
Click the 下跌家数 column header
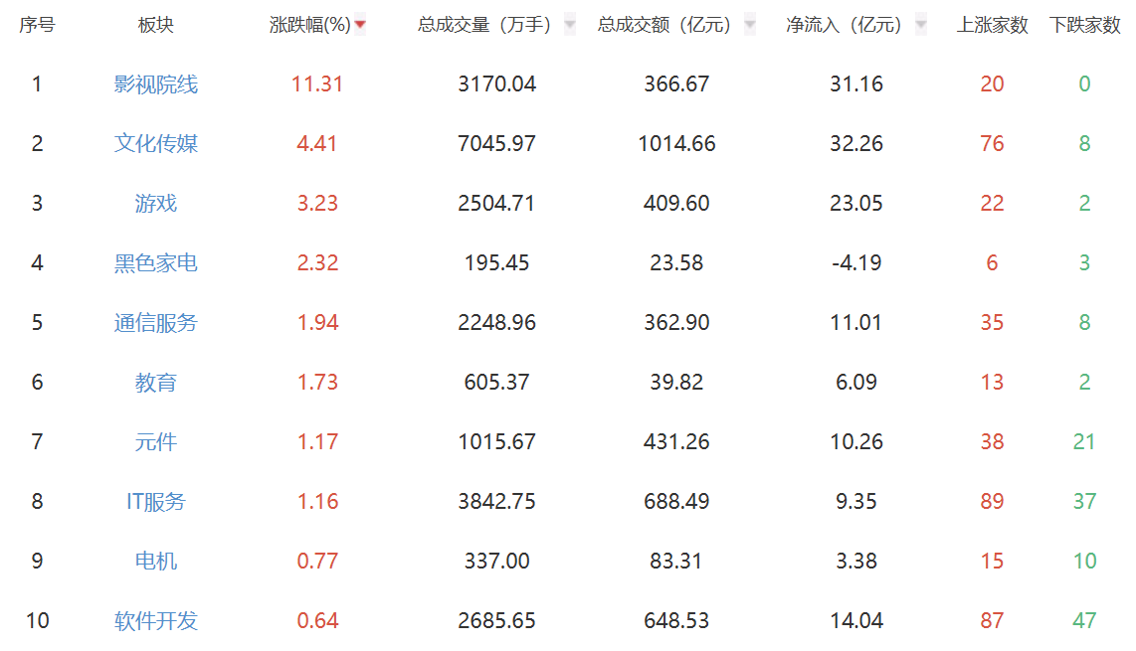click(1088, 24)
